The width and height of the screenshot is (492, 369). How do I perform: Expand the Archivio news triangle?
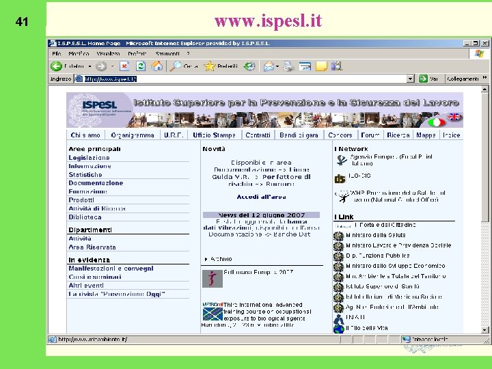coord(206,259)
